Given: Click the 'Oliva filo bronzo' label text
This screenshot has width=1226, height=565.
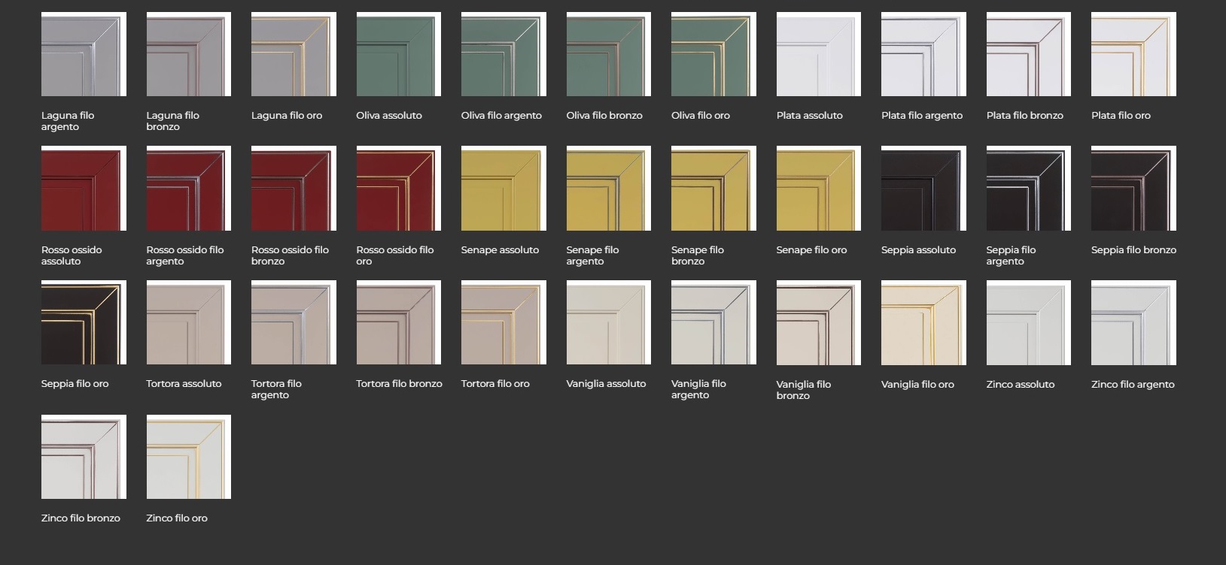Looking at the screenshot, I should [604, 116].
